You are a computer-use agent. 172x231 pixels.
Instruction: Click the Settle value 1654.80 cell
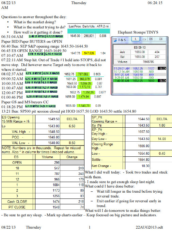(137, 159)
